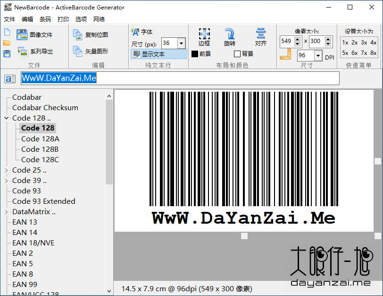383x296 pixels.
Task: Open the 编辑 Edit menu
Action: pos(27,19)
